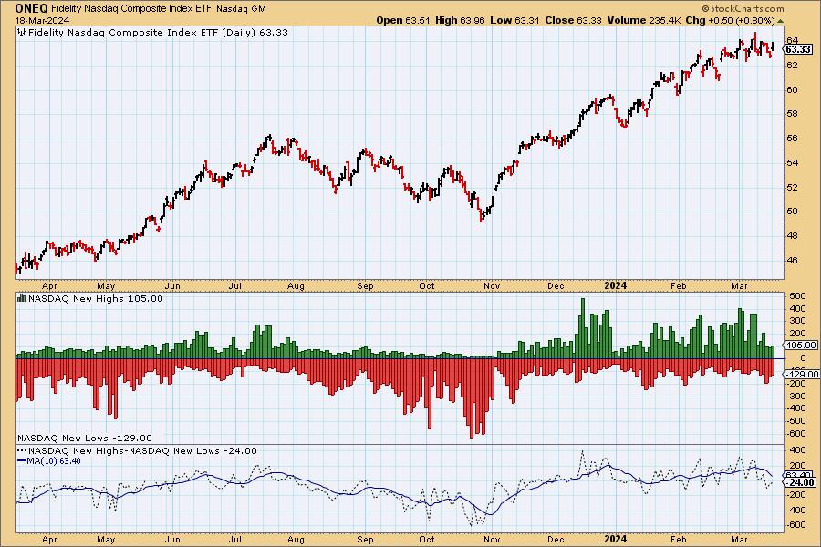
Task: Click the boxed 105.00 tag on the highs axis
Action: [802, 345]
